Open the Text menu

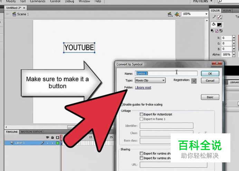point(23,1)
